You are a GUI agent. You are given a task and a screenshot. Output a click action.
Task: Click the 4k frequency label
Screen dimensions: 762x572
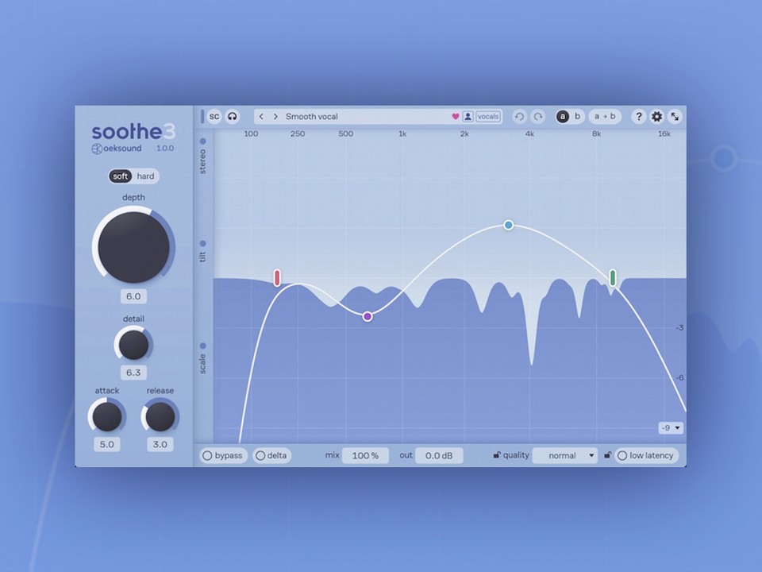pos(529,133)
